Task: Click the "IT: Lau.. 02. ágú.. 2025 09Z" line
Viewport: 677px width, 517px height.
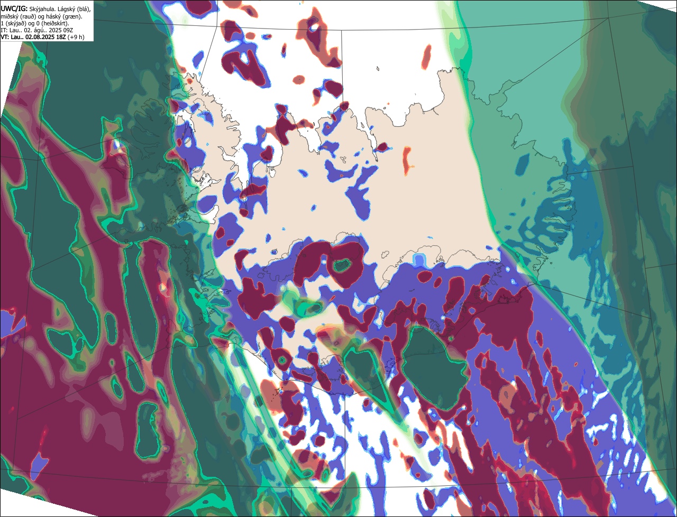Action: point(36,30)
